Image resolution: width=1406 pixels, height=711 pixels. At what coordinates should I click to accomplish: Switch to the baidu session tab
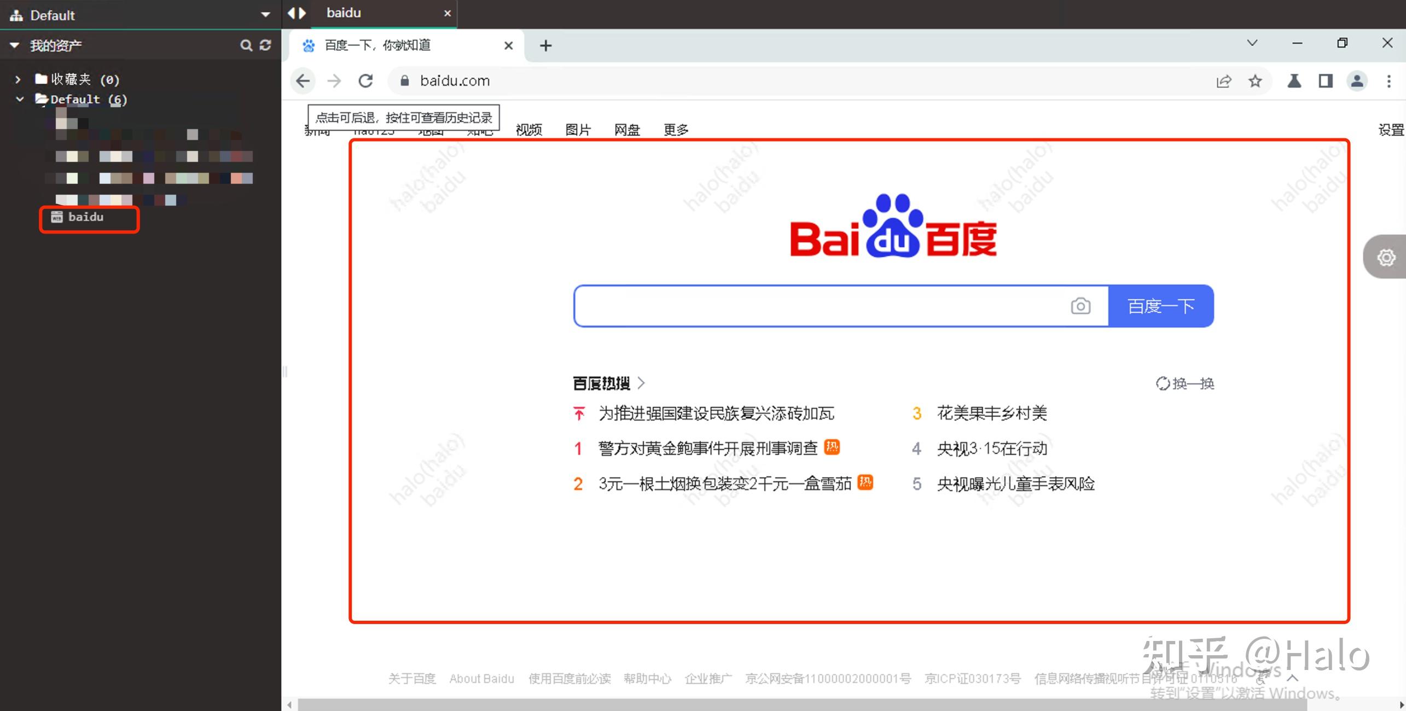point(343,13)
